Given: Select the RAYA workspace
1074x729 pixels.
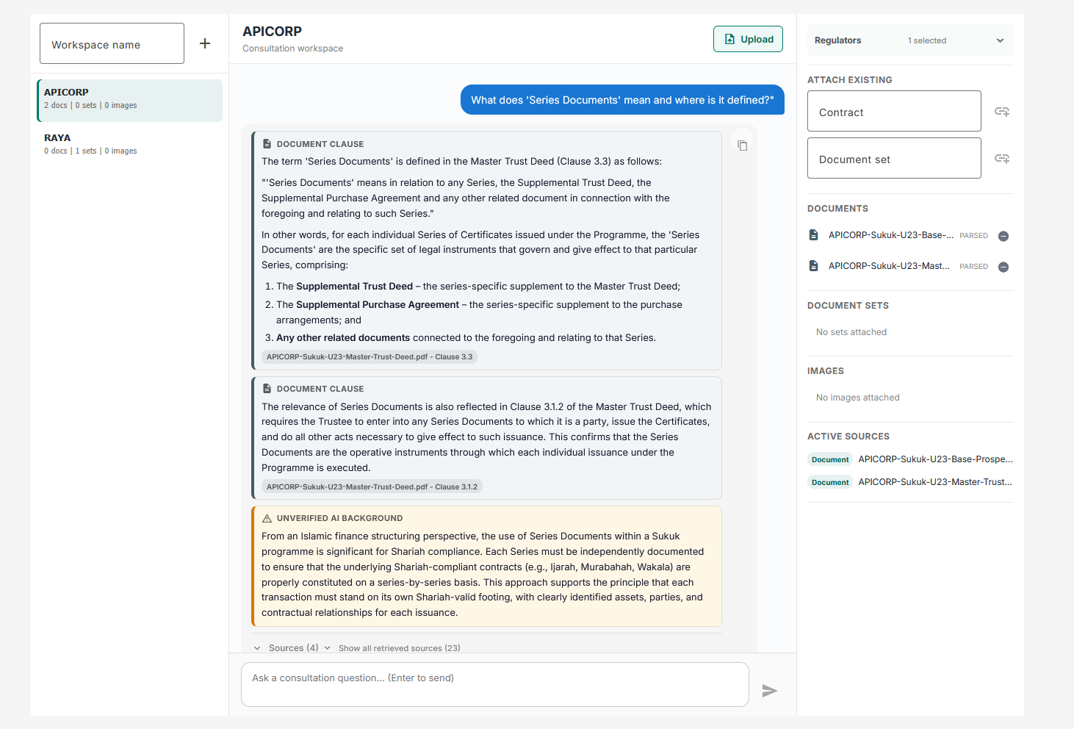Looking at the screenshot, I should (130, 144).
